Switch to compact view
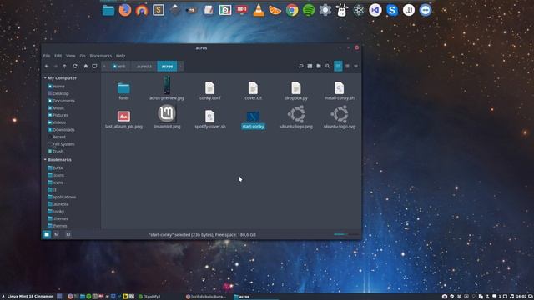 tap(355, 67)
